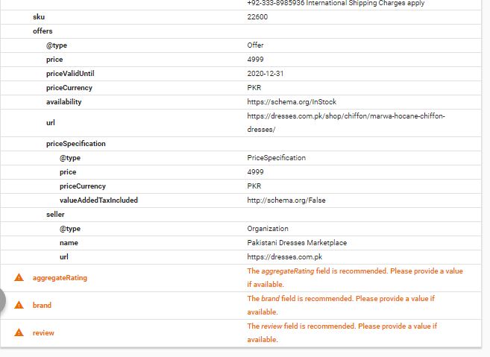
Task: Click the https://schema.org/InStock value
Action: pos(292,102)
